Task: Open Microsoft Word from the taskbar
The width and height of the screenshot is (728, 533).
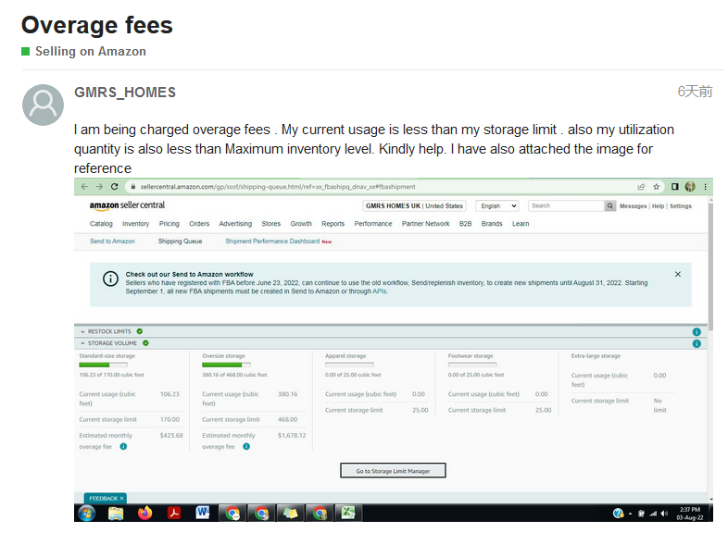Action: (203, 513)
